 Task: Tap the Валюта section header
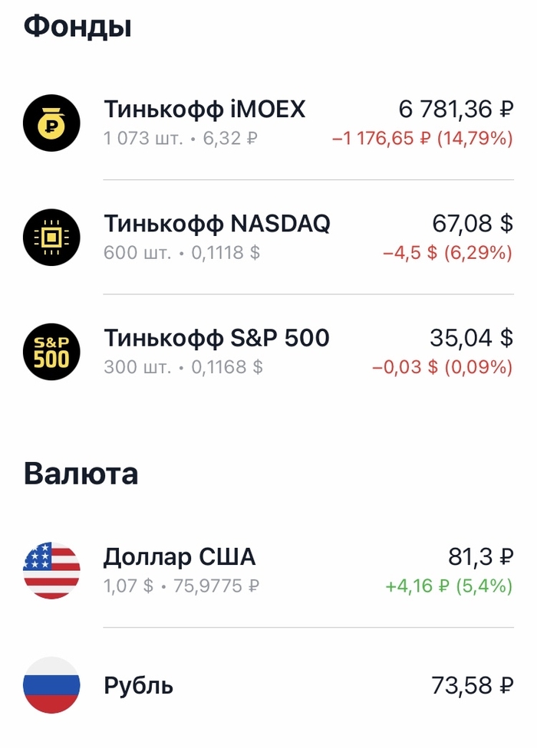click(x=81, y=474)
